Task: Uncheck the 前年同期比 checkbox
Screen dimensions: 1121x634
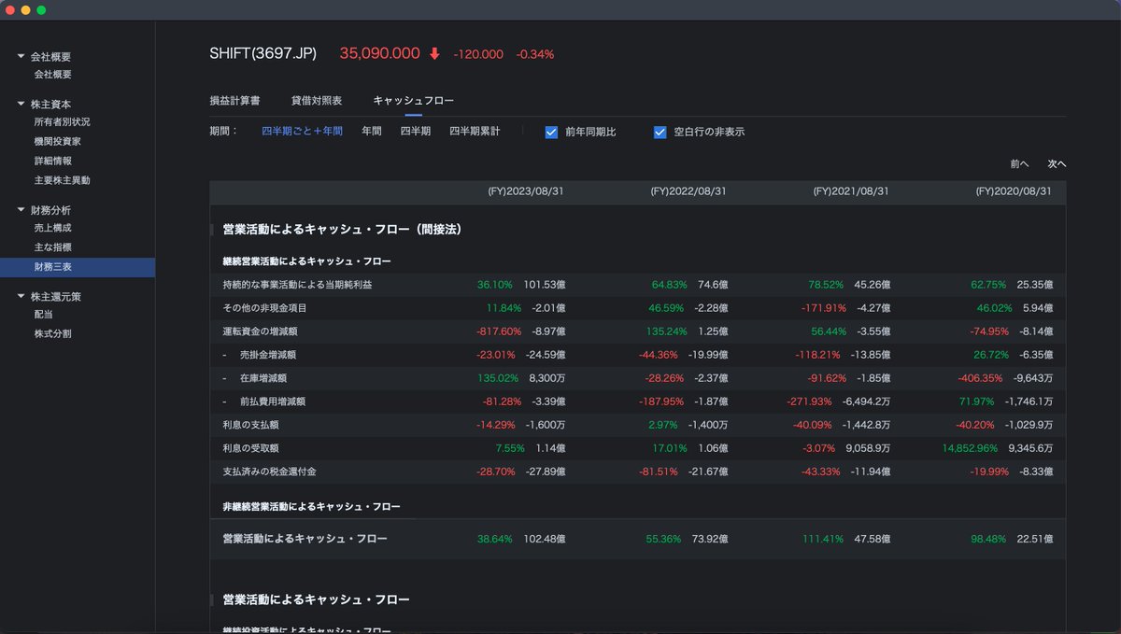Action: pos(551,133)
